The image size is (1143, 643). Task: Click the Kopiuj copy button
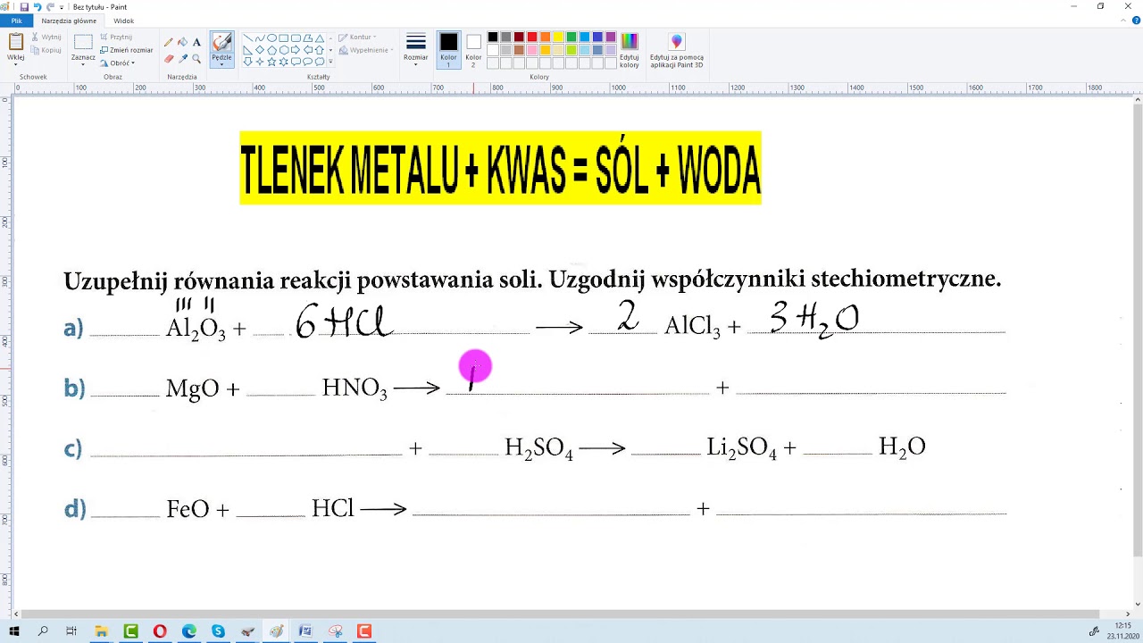(46, 50)
